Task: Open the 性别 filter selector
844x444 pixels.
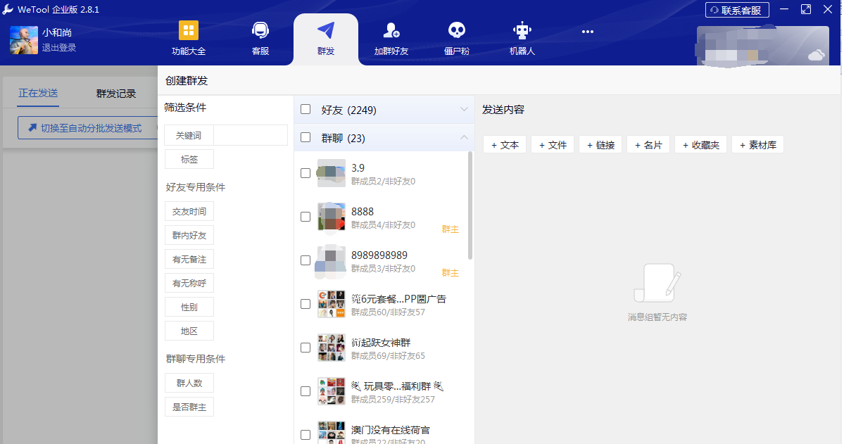Action: pyautogui.click(x=189, y=307)
